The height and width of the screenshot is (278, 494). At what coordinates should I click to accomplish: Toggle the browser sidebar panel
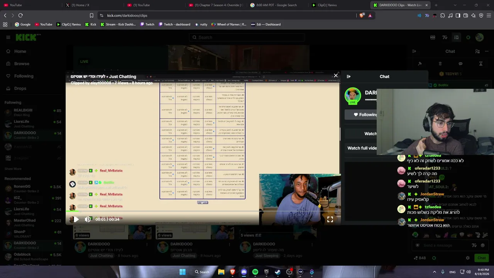pos(458,15)
